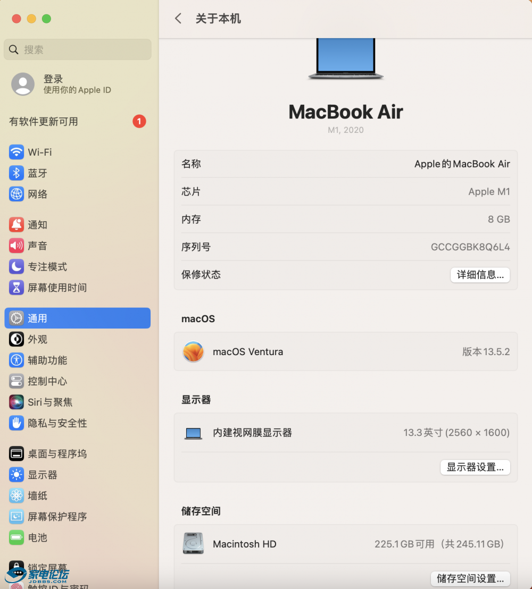
Task: Select the 电池 battery icon
Action: (x=16, y=538)
